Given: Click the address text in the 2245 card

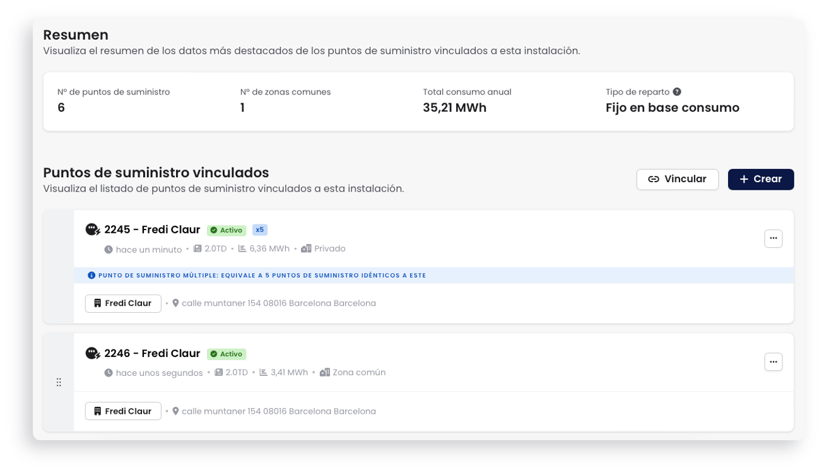Looking at the screenshot, I should click(x=279, y=303).
